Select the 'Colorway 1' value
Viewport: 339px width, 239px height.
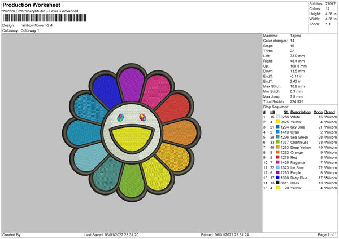click(x=30, y=30)
